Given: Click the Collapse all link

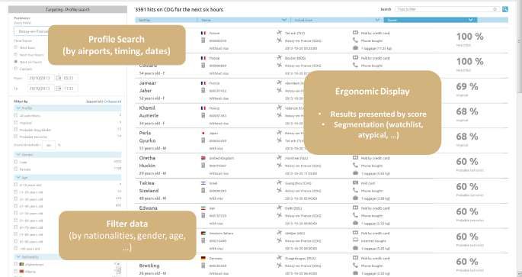Looking at the screenshot, I should pyautogui.click(x=113, y=101).
